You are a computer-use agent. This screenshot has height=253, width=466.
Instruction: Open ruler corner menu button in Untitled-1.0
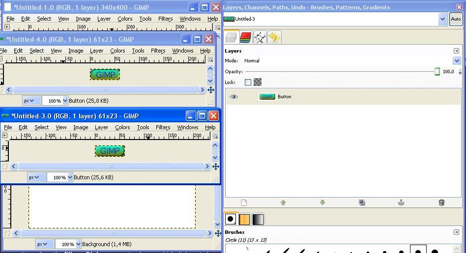tap(7, 27)
